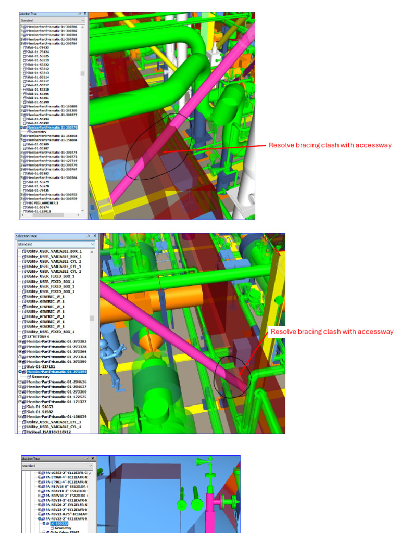Expand MemberPartPrismatic-01-273383 node
400x533 pixels.
[x=20, y=341]
